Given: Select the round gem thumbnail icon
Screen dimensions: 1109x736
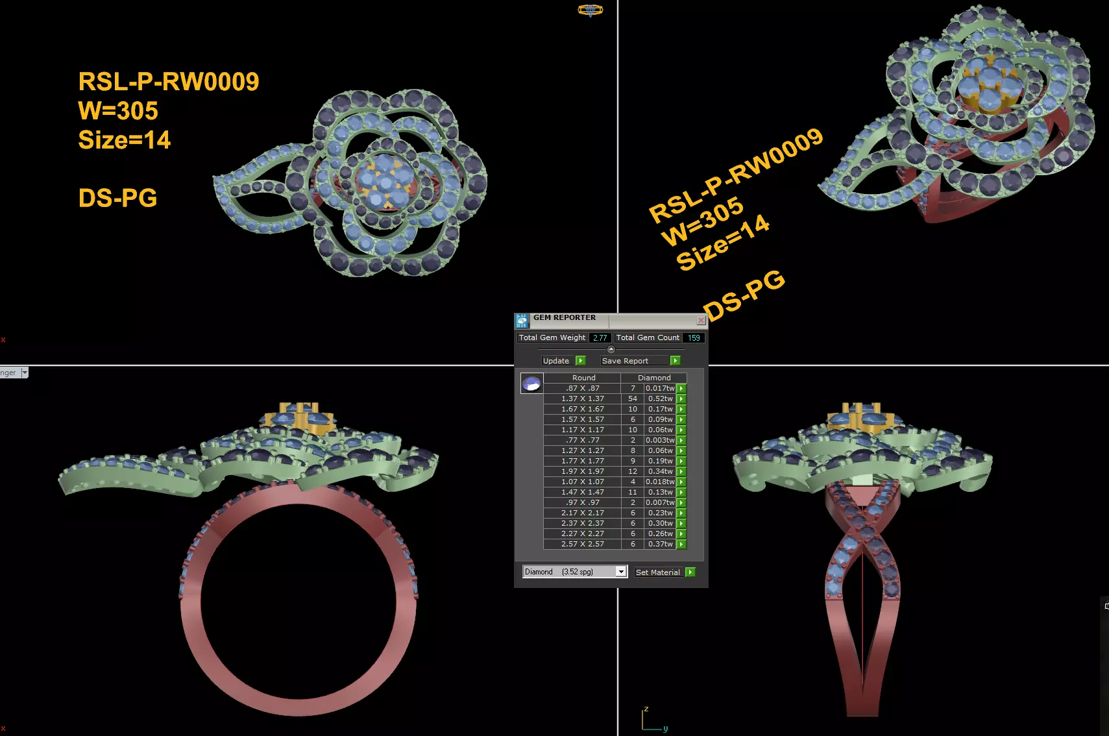Looking at the screenshot, I should [x=531, y=384].
